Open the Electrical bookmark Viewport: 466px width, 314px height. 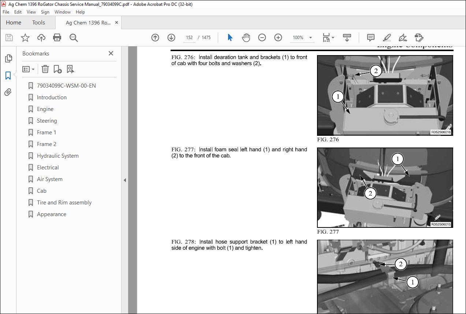[48, 168]
